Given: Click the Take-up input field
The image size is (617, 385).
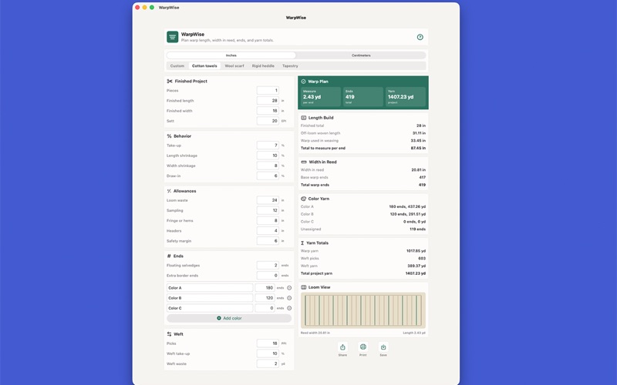Looking at the screenshot, I should (x=268, y=146).
